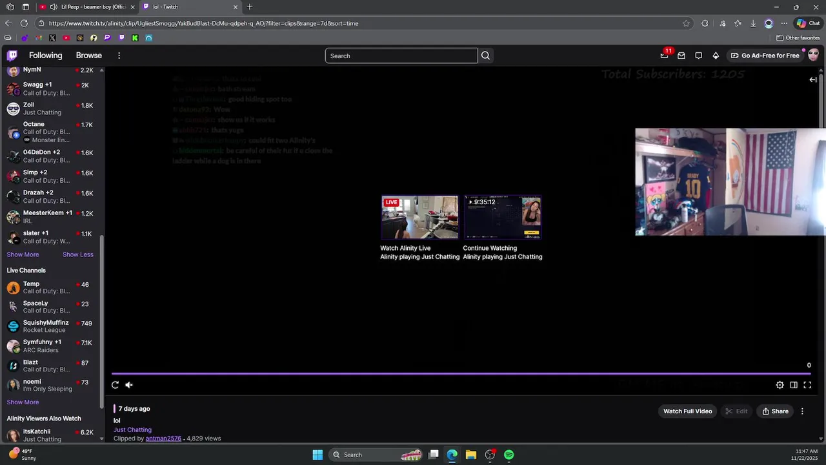Open File Explorer from the taskbar
826x465 pixels.
pos(471,455)
